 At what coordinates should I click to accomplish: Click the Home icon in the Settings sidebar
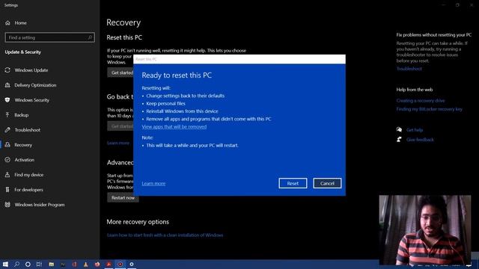7,23
